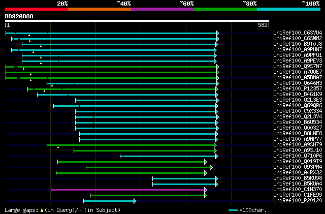Screen dimensions: 325x214
Task: Open subject UniRef100_C6SWM2
Action: [x=298, y=39]
